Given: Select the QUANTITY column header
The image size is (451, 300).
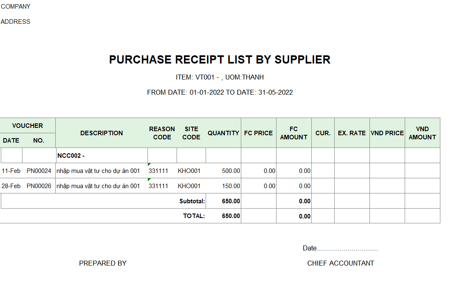Looking at the screenshot, I should click(x=224, y=133).
